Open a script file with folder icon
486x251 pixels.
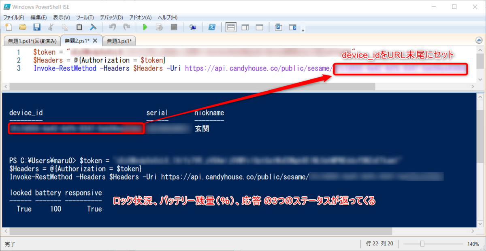click(23, 28)
